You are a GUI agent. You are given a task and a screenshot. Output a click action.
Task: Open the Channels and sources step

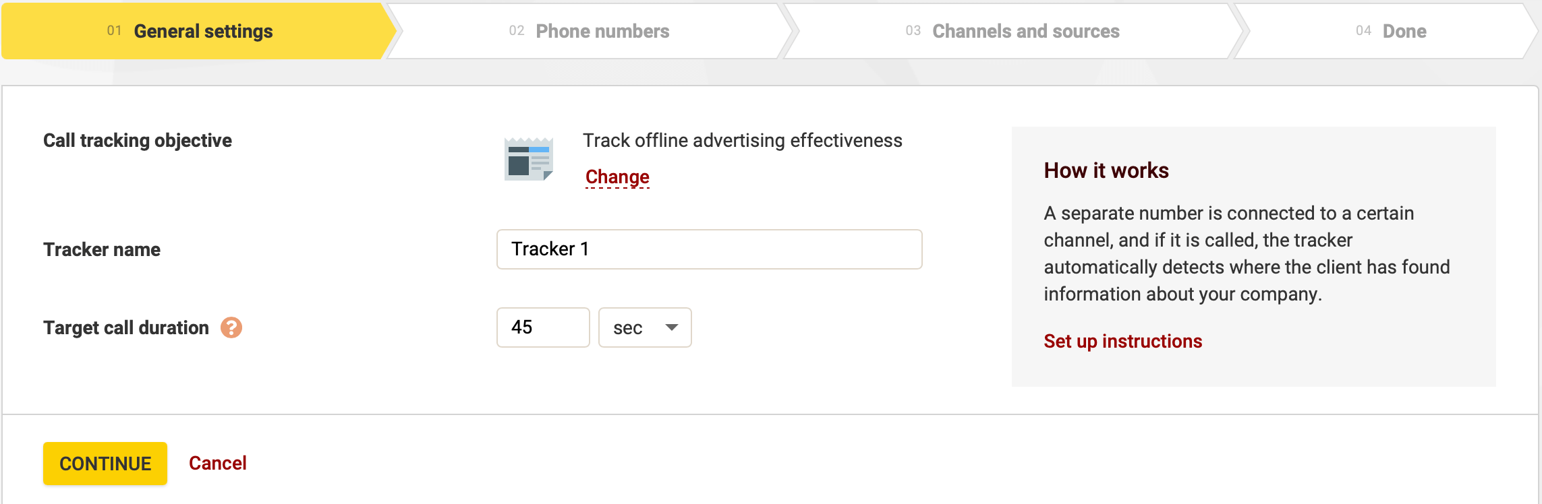coord(1024,30)
